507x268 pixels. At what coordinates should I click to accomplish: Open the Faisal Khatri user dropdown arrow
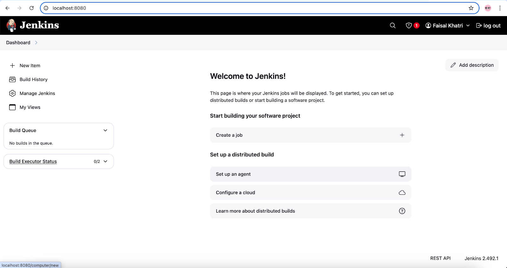click(x=468, y=26)
